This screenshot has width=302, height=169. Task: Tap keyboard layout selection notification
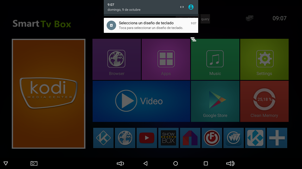[x=151, y=25]
